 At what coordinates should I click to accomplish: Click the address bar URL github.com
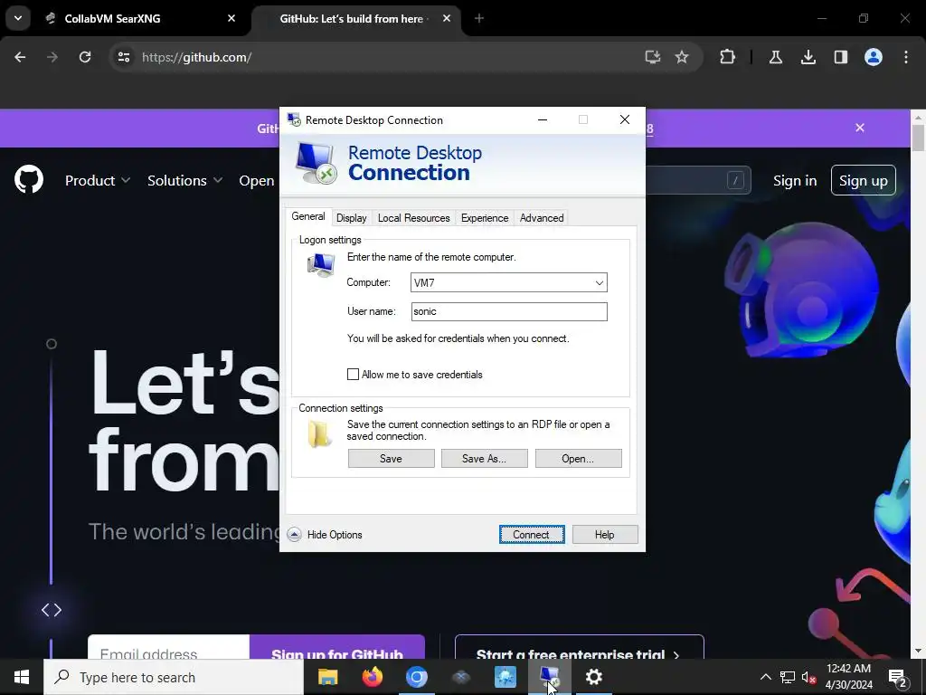coord(196,57)
